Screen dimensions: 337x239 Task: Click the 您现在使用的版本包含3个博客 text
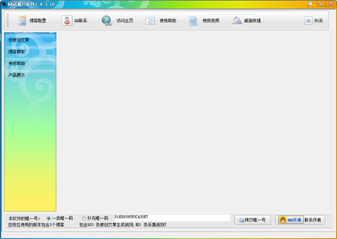36,225
